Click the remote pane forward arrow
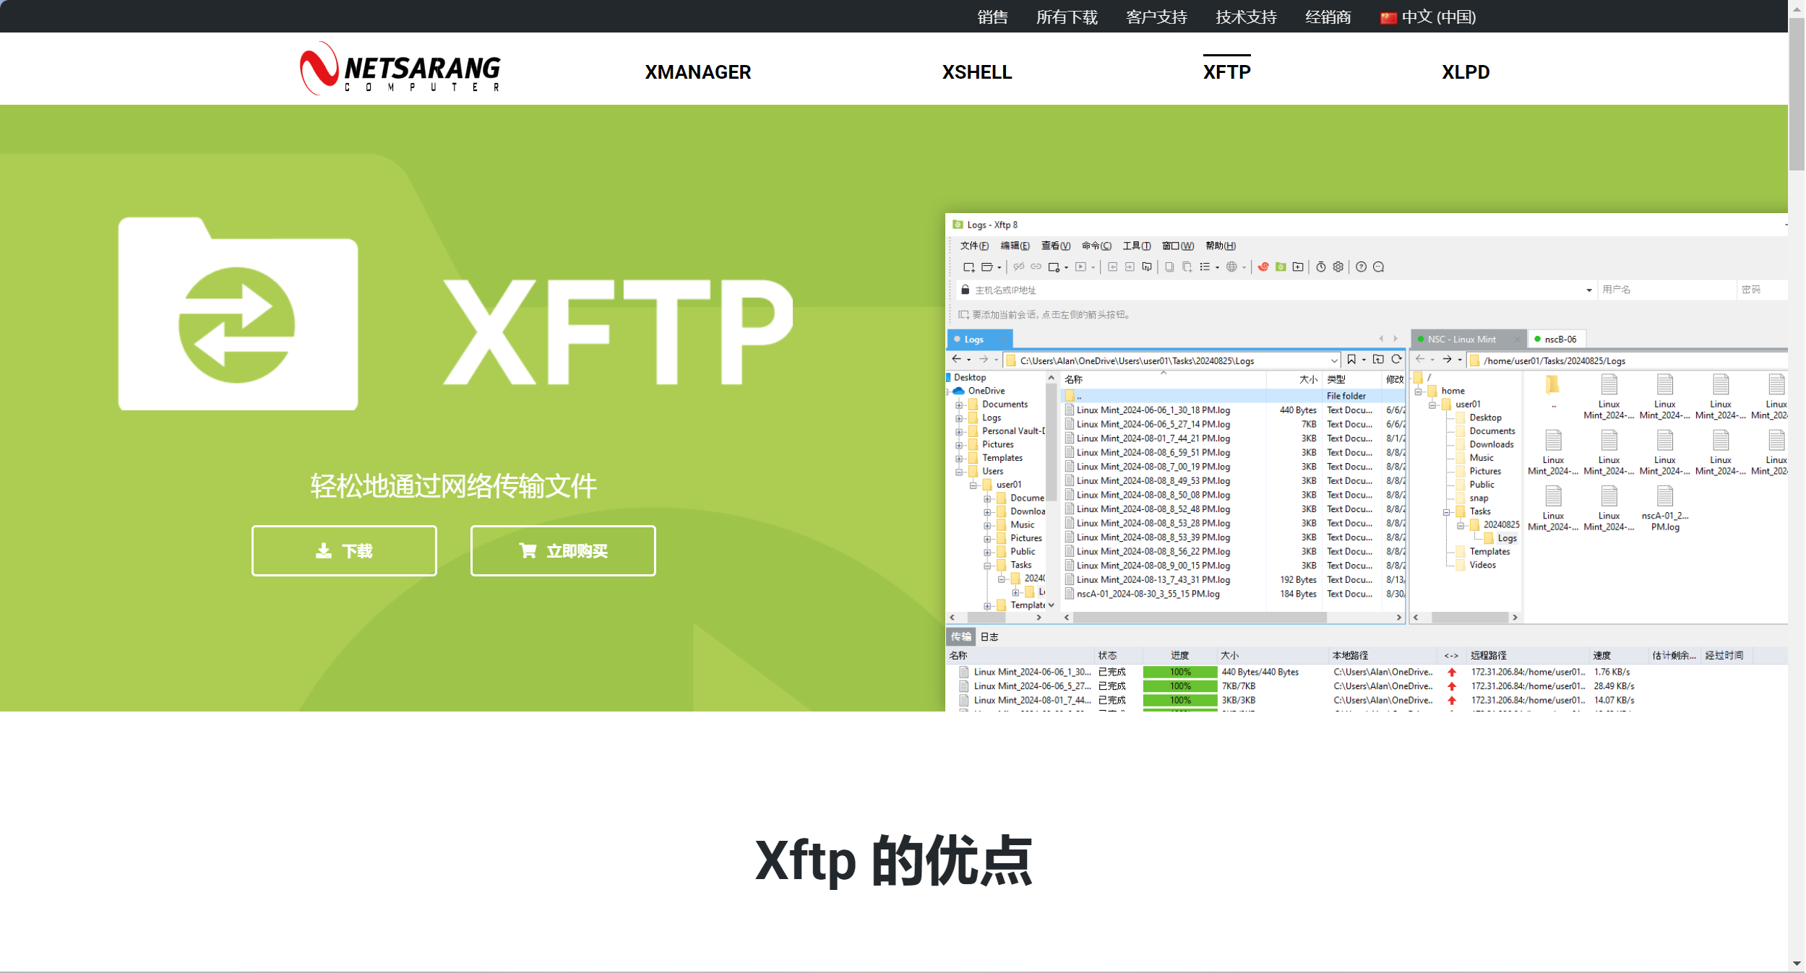 pyautogui.click(x=1447, y=360)
